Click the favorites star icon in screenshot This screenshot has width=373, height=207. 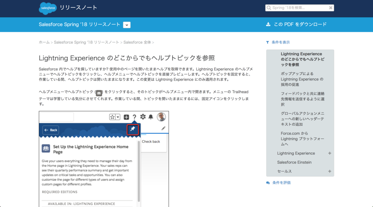(112, 117)
